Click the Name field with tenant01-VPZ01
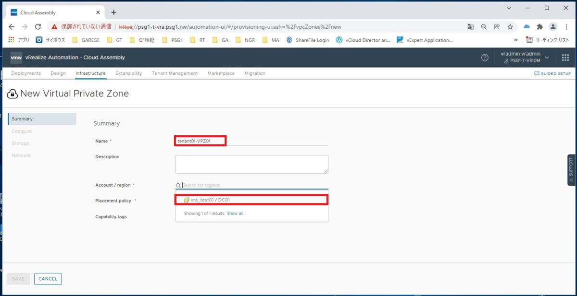The image size is (577, 296). tap(252, 141)
